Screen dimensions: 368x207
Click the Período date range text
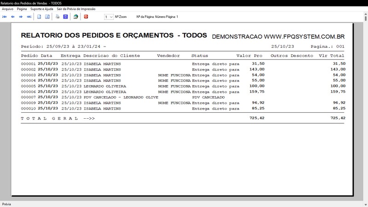point(63,46)
